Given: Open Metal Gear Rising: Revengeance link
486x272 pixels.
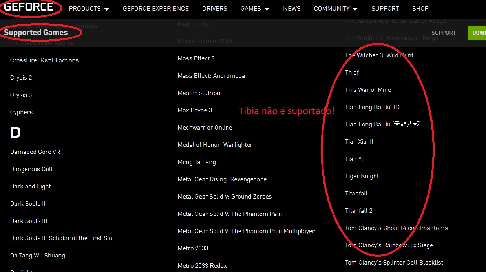Looking at the screenshot, I should click(x=222, y=179).
